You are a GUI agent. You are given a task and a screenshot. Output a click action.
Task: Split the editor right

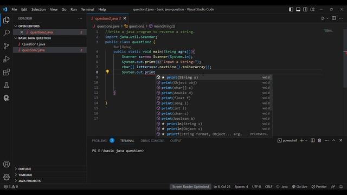pyautogui.click(x=334, y=18)
